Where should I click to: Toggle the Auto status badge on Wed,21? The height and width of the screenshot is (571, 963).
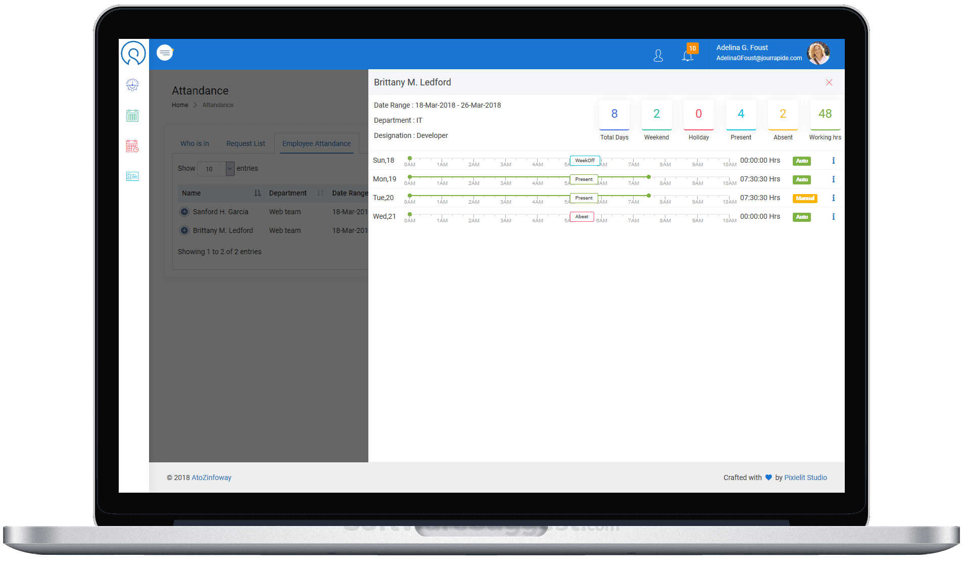(801, 217)
